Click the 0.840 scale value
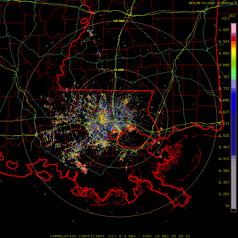Image resolution: width=238 pixels, height=238 pixels. point(224,65)
